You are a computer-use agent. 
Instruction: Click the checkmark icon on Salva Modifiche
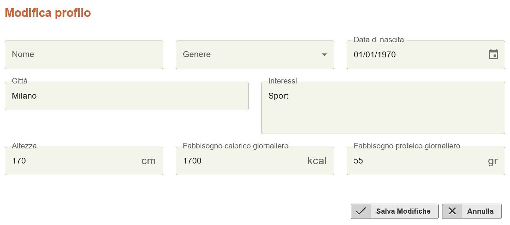click(x=360, y=211)
